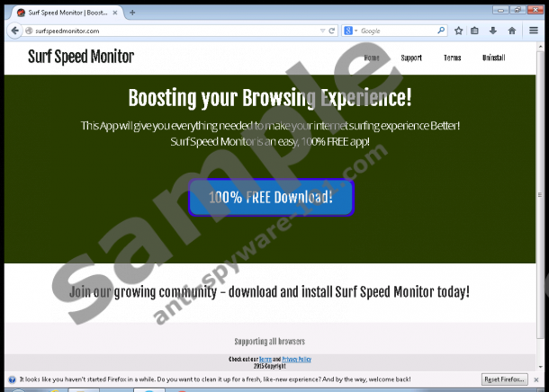Go to the Firefox home page icon

512,31
